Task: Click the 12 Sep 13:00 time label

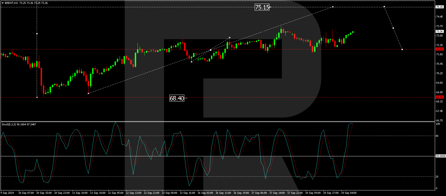Action: [x=134, y=193]
